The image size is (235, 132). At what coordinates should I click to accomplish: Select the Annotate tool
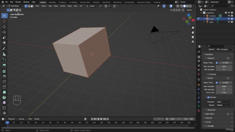click(x=4, y=49)
